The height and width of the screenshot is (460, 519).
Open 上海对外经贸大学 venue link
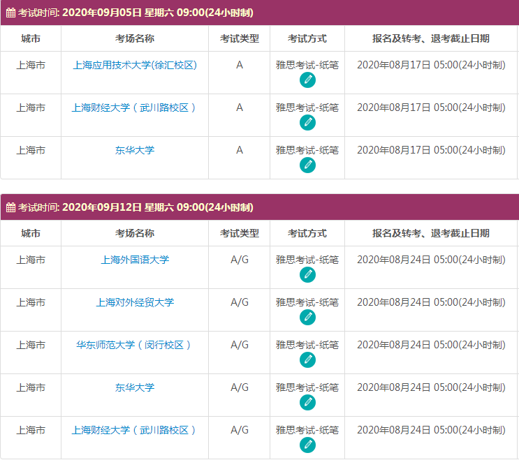coord(135,302)
